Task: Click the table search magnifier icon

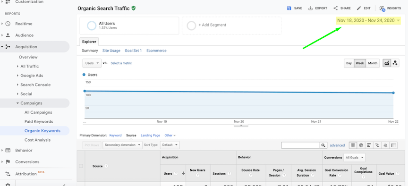Action: click(323, 145)
